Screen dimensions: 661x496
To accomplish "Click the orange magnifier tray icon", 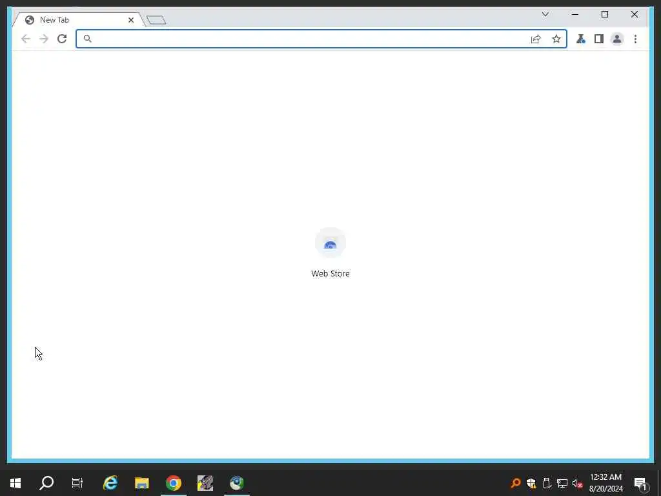I will (x=516, y=483).
